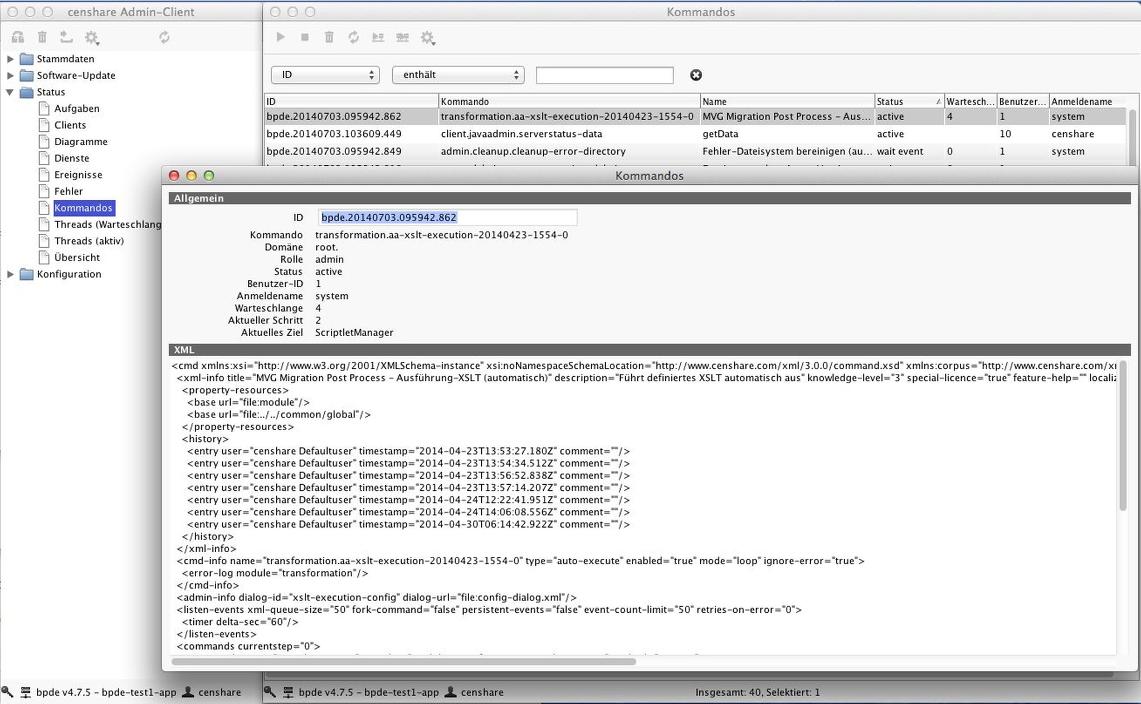Collapse the Status section
This screenshot has height=704, width=1141.
coord(10,92)
